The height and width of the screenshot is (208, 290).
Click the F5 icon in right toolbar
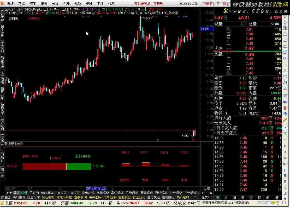point(285,128)
